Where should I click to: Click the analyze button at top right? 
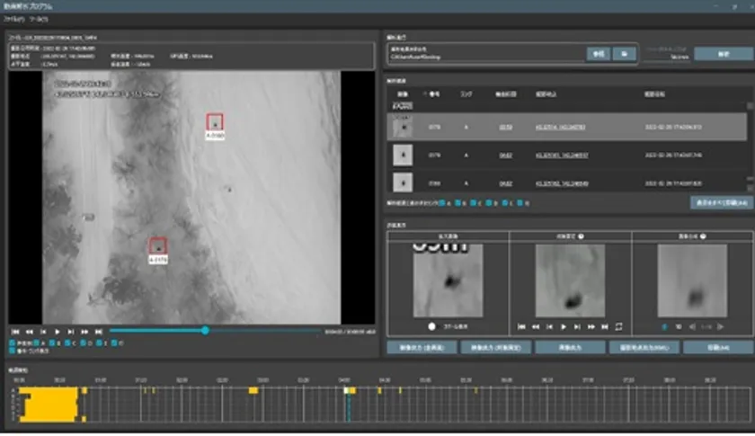pyautogui.click(x=723, y=54)
